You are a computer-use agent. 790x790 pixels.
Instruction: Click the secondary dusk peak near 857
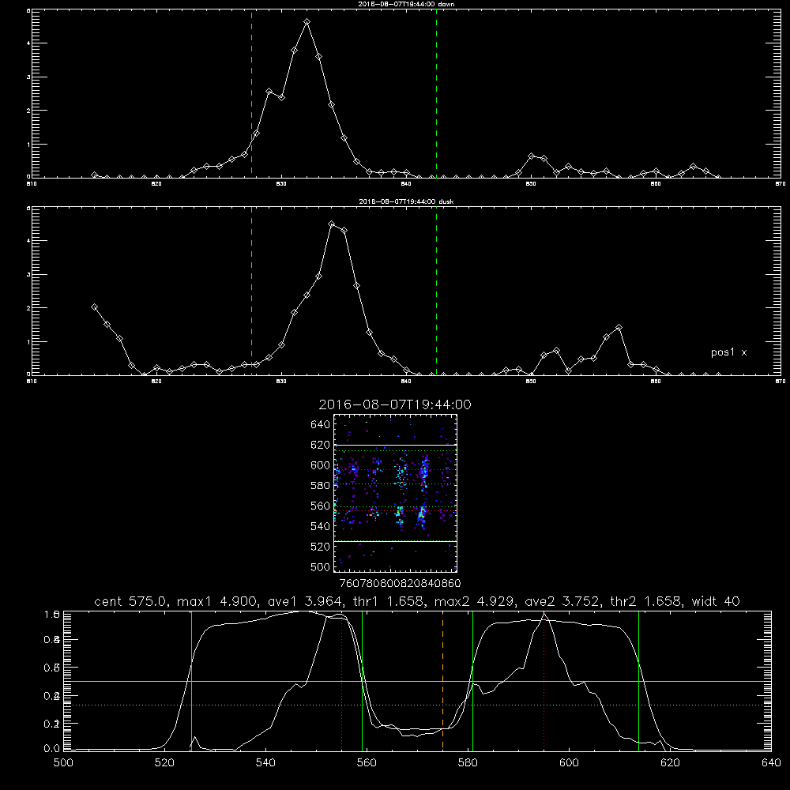(x=619, y=328)
